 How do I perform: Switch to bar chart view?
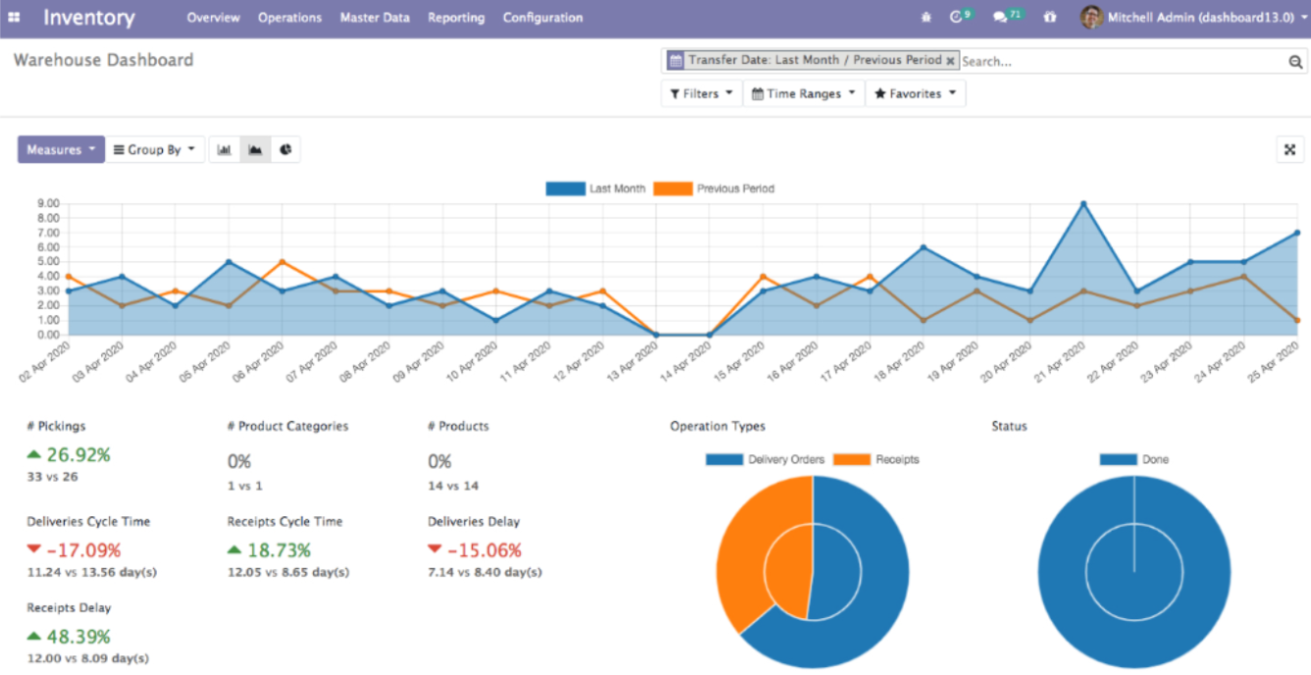pos(225,149)
